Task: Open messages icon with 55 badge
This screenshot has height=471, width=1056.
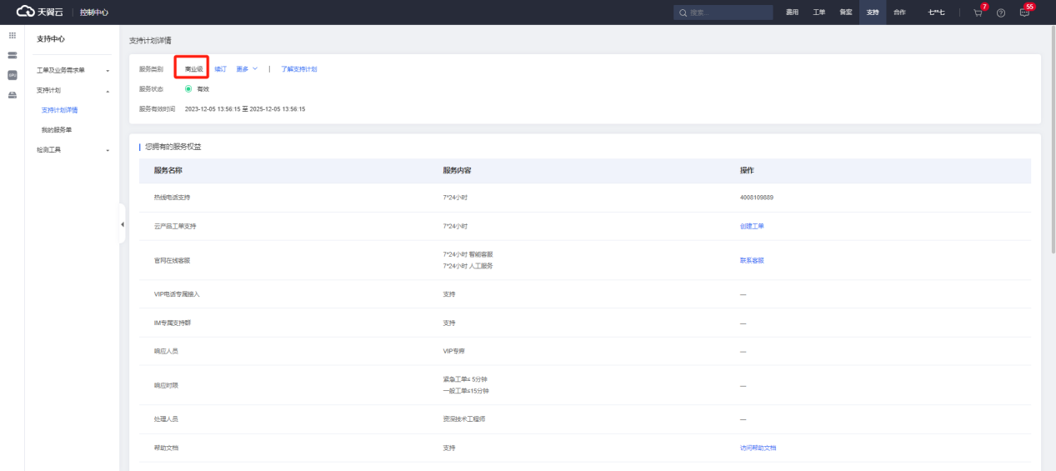Action: (1024, 13)
